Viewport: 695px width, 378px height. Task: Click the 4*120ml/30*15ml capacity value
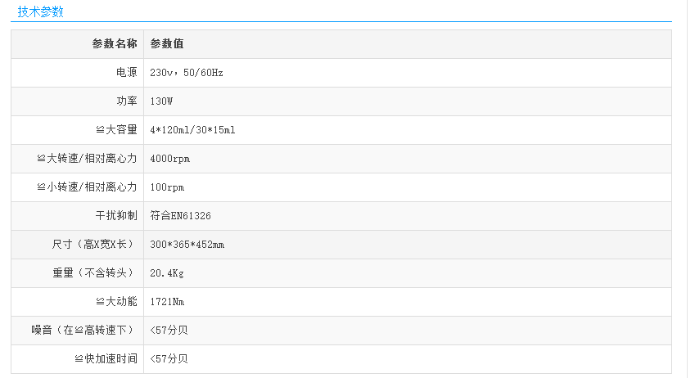192,130
